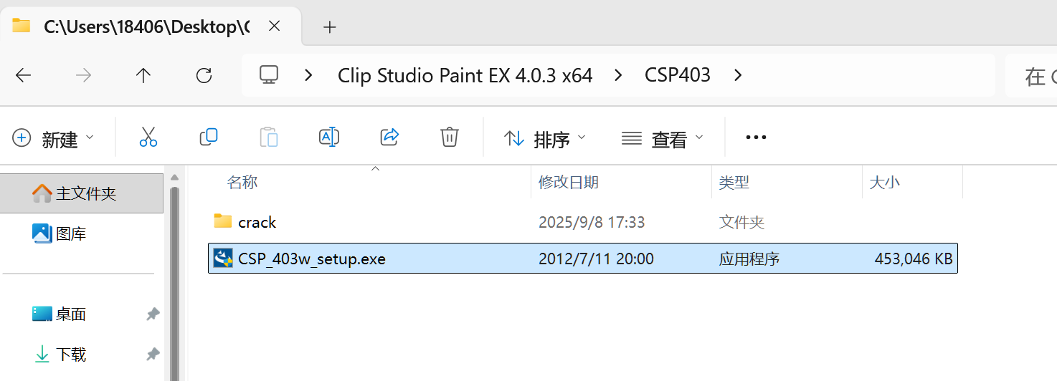
Task: Close the current File Explorer tab
Action: point(274,26)
